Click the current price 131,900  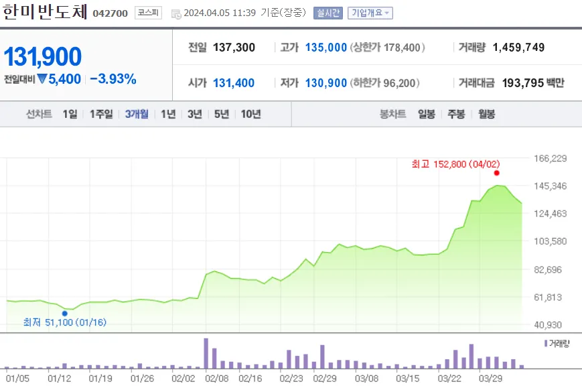[x=42, y=56]
